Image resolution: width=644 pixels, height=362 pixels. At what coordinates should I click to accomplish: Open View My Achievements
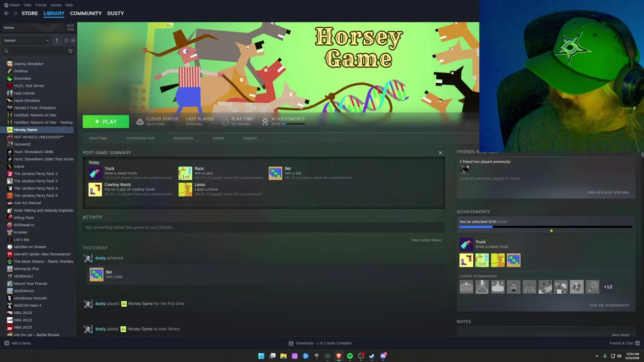[x=609, y=305]
